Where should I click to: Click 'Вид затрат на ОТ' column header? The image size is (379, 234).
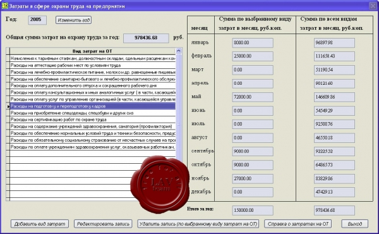point(93,51)
